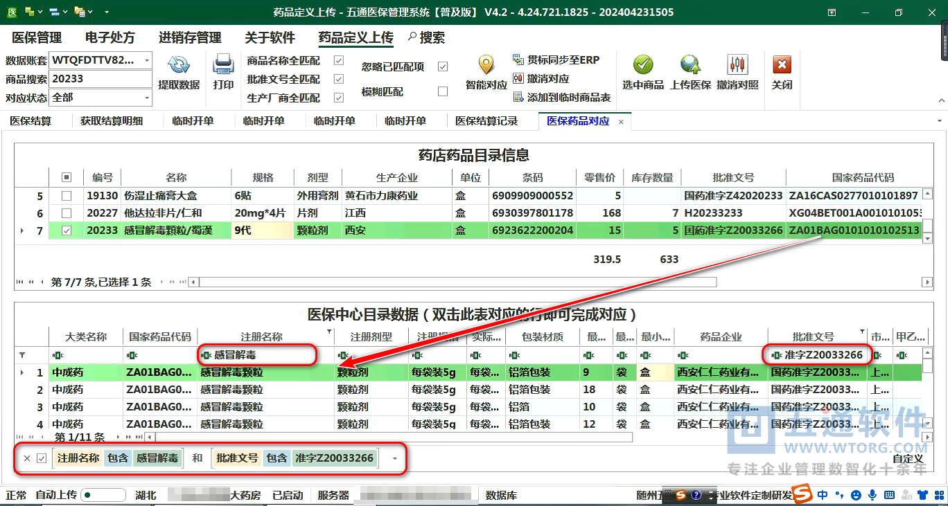Click 批准文号 filter cell 准字Z20033266
Screen dimensions: 948x506
pyautogui.click(x=818, y=354)
